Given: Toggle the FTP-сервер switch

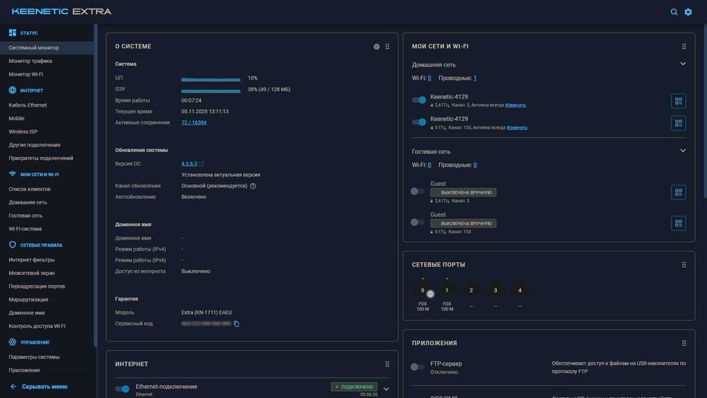Looking at the screenshot, I should 418,367.
